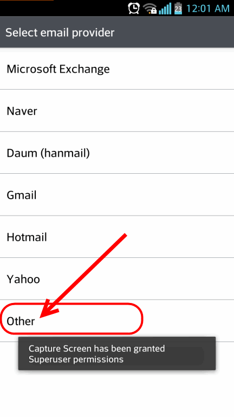
Task: Tap the alarm clock status icon
Action: [x=134, y=8]
